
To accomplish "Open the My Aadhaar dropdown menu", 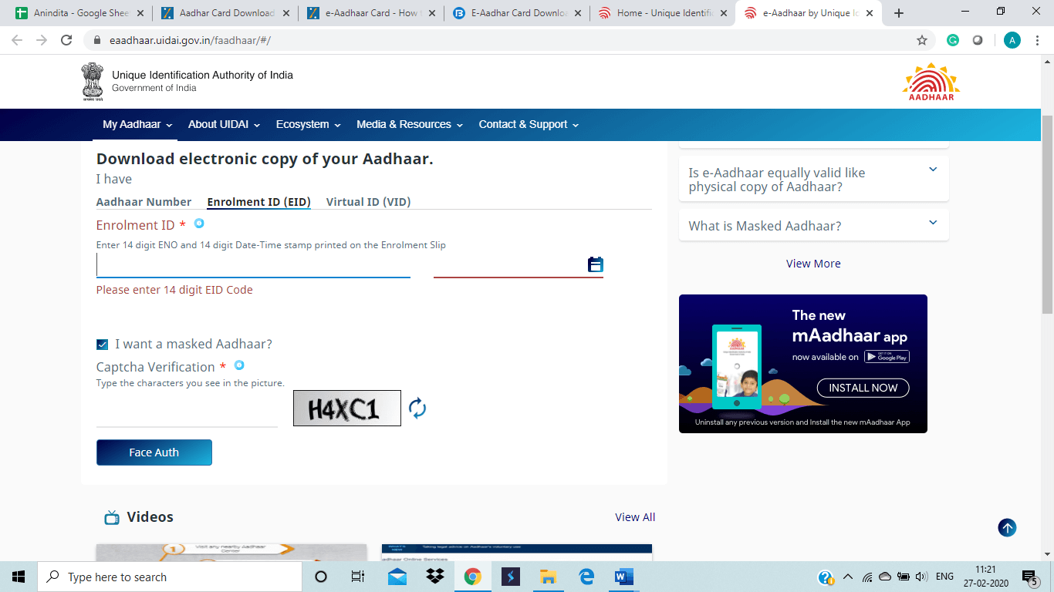I will 137,124.
